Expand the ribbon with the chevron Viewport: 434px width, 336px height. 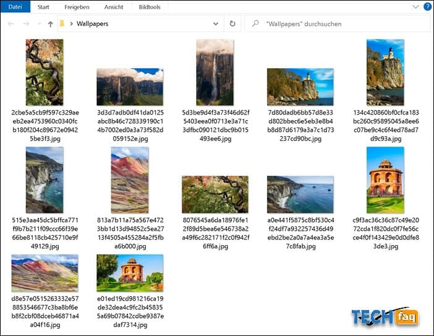(415, 7)
